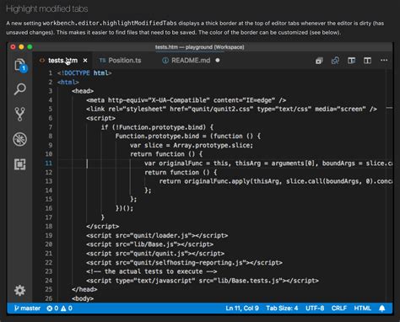400x322 pixels.
Task: Switch to the tests.htm tab
Action: pos(62,61)
